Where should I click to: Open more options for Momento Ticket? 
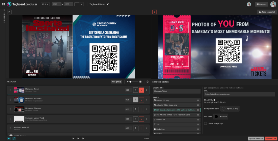tap(146, 90)
